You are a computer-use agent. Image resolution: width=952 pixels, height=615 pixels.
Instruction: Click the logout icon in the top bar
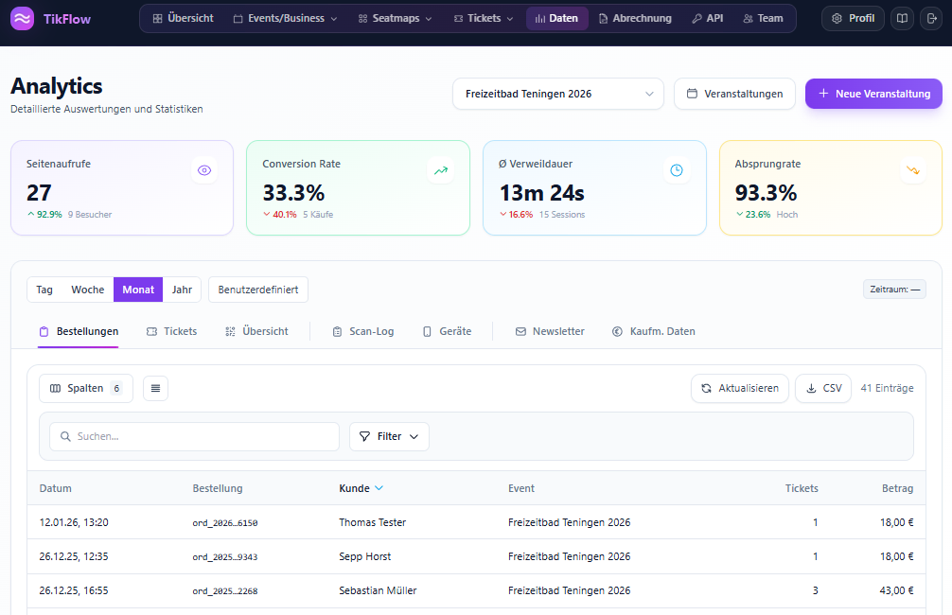932,18
